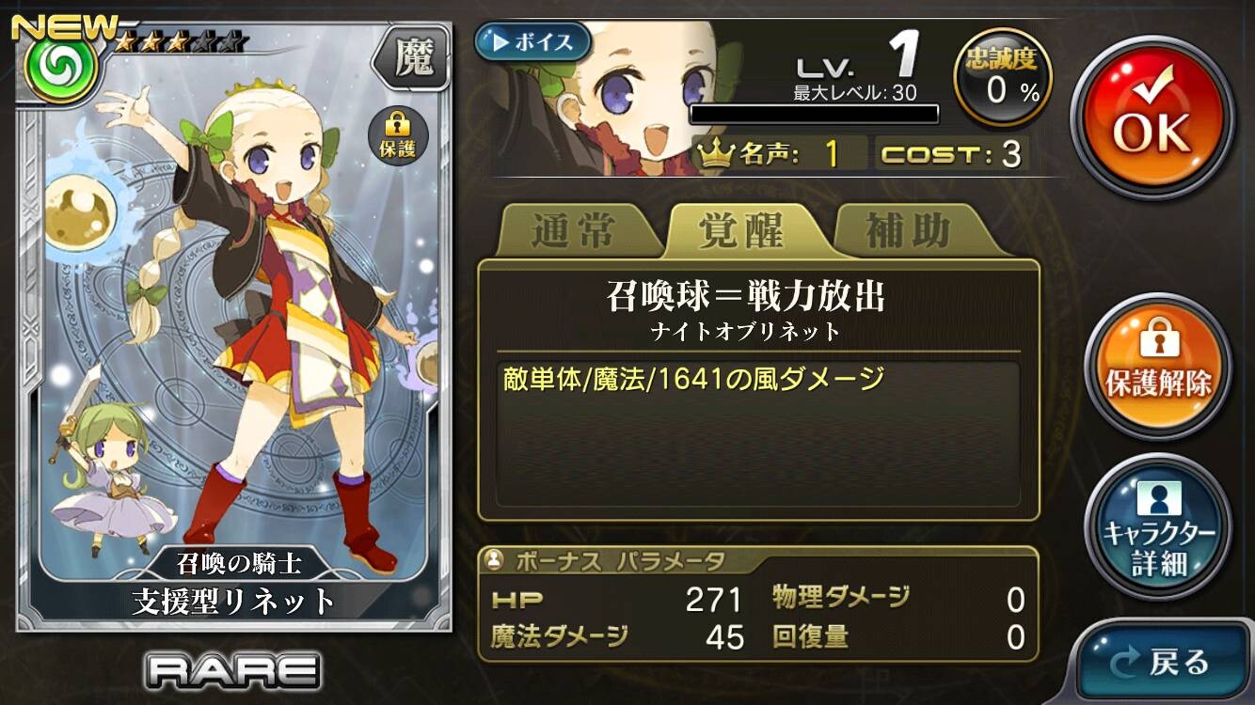Click the 忠誠度 loyalty gauge
The height and width of the screenshot is (705, 1255).
1003,77
